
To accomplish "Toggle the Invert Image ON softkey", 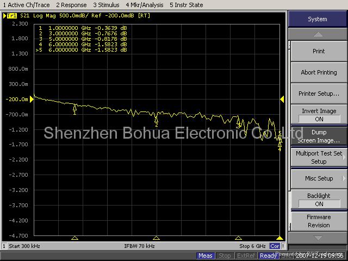I will pos(319,115).
